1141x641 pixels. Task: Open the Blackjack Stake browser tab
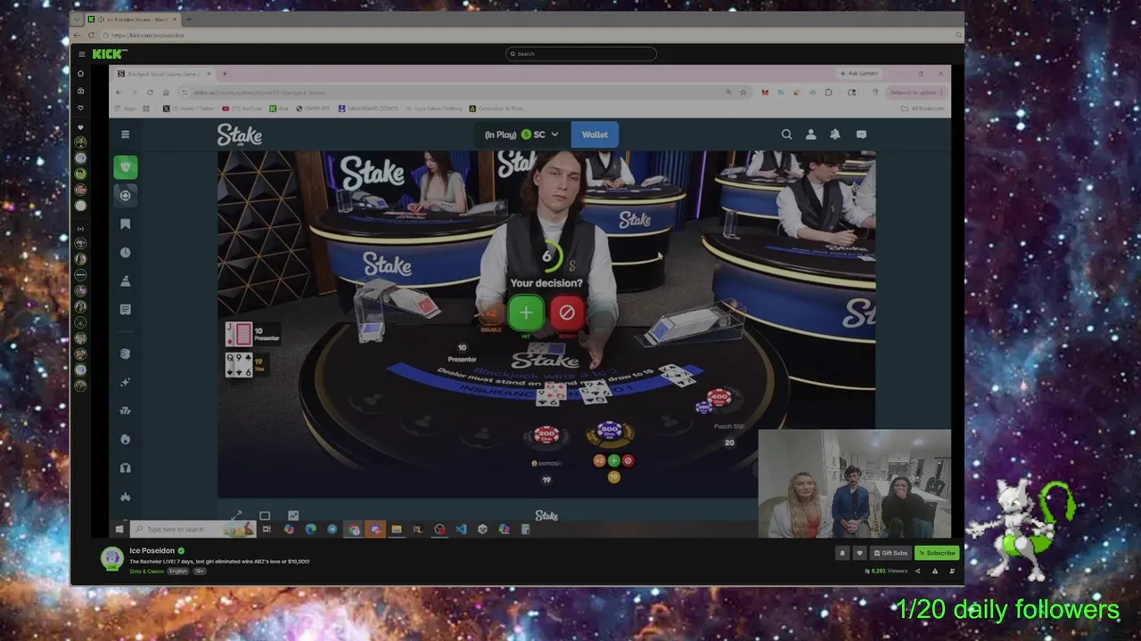(164, 73)
